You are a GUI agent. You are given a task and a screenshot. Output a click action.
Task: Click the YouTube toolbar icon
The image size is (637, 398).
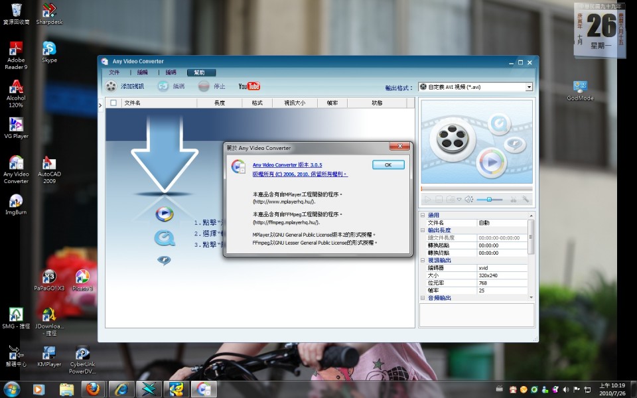click(249, 86)
